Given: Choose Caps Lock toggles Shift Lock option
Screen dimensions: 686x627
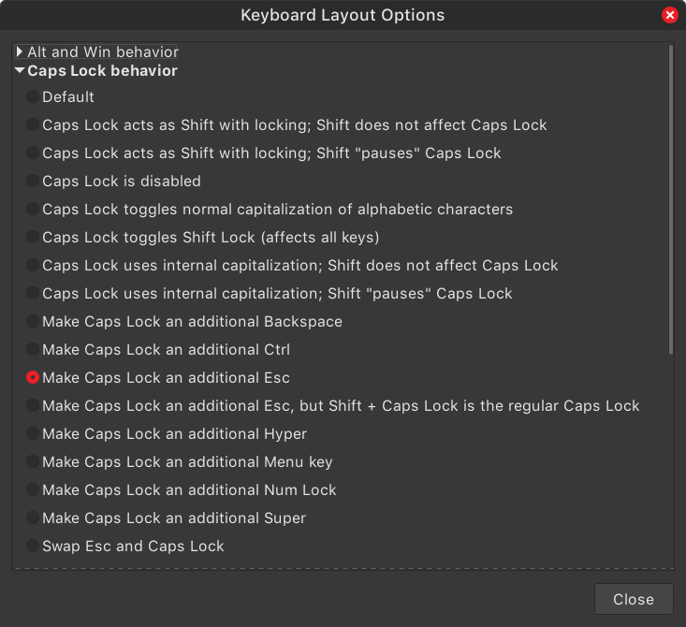Looking at the screenshot, I should [x=33, y=237].
